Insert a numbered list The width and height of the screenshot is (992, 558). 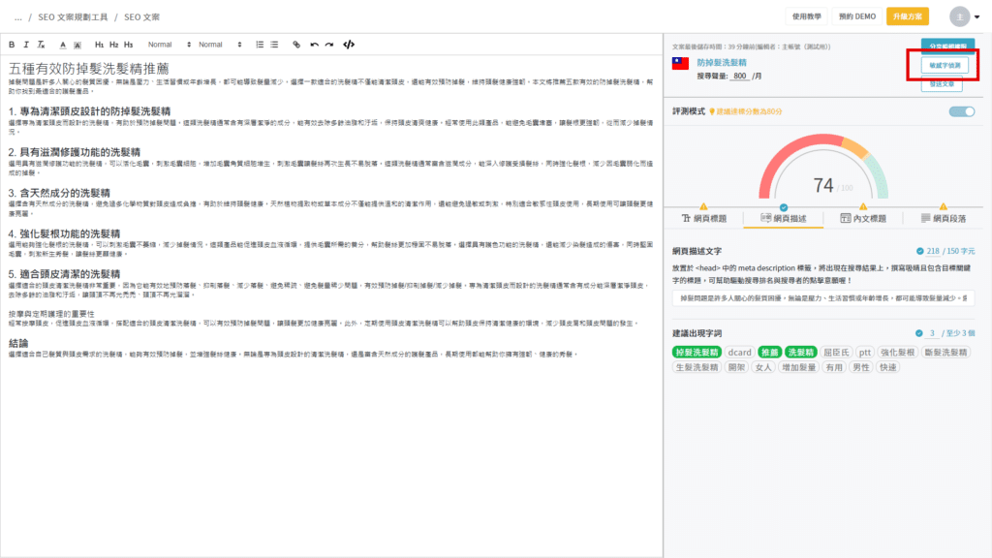tap(260, 45)
